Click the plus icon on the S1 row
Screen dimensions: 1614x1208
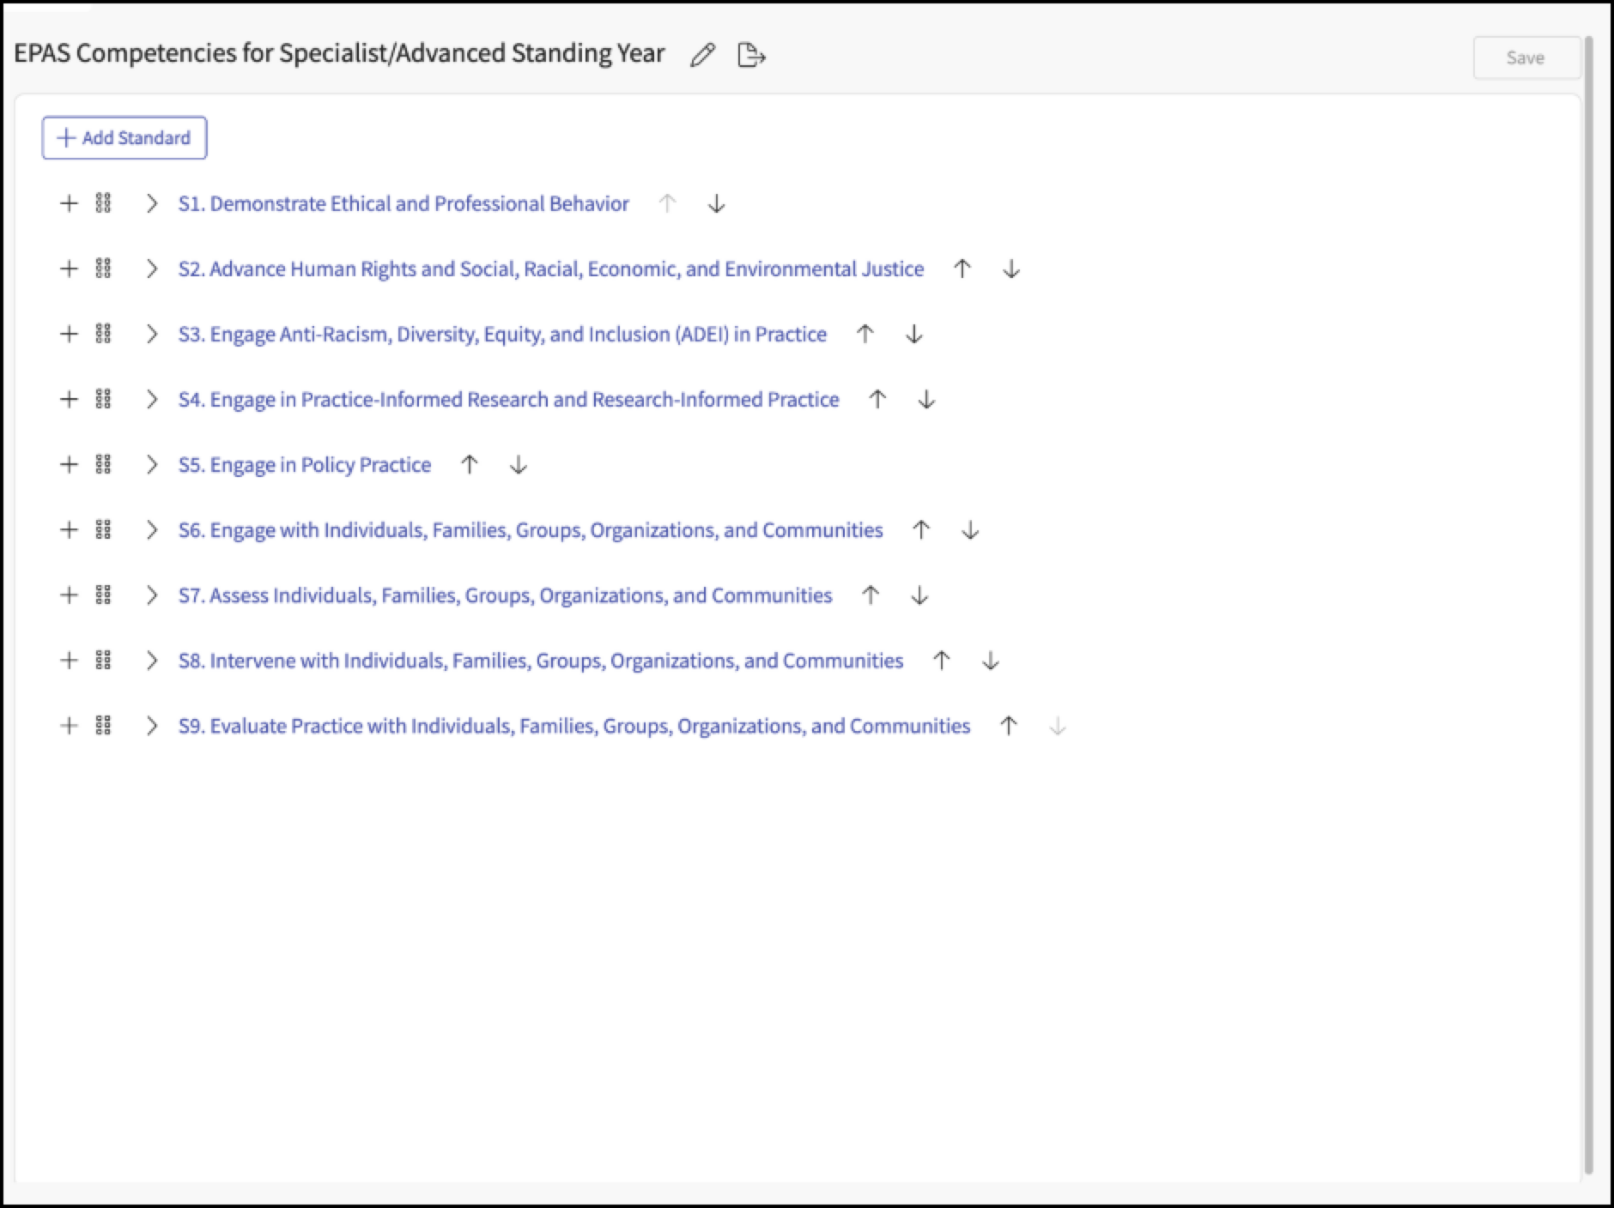point(69,203)
